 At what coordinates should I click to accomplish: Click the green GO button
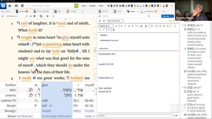76,6
